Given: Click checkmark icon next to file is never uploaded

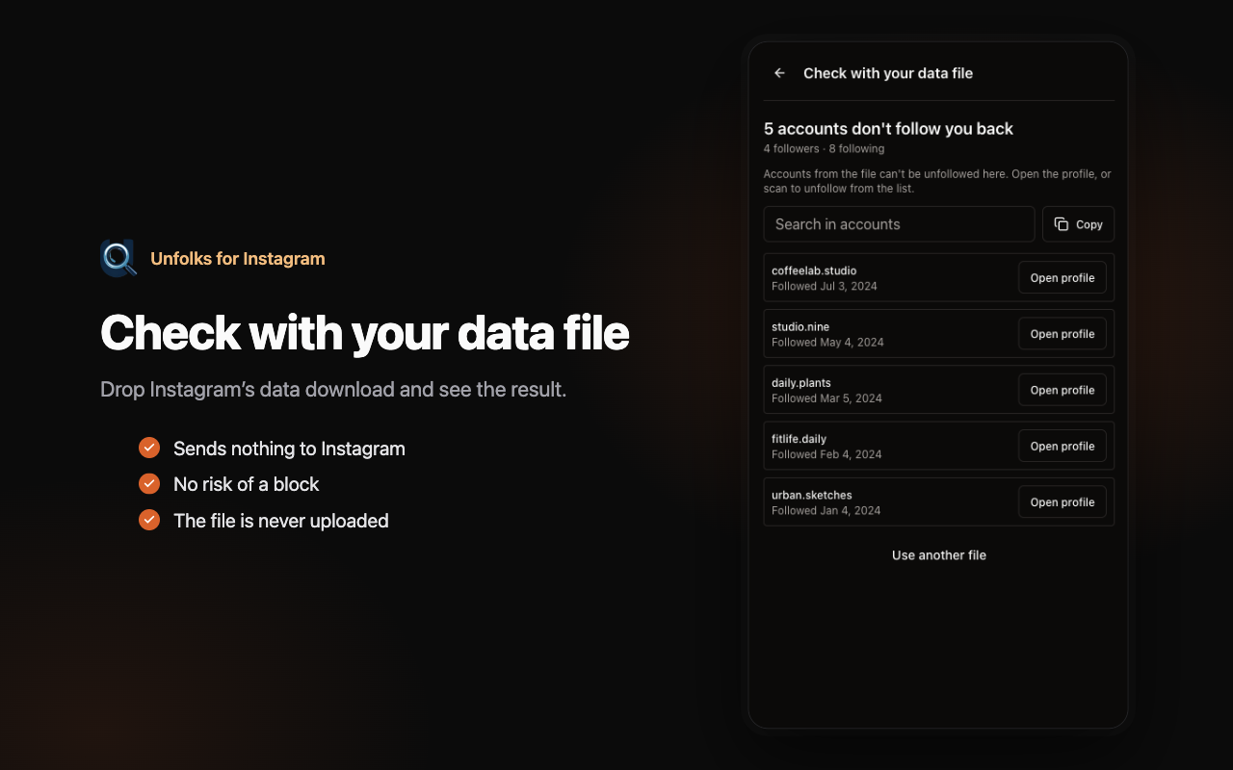Looking at the screenshot, I should tap(149, 520).
